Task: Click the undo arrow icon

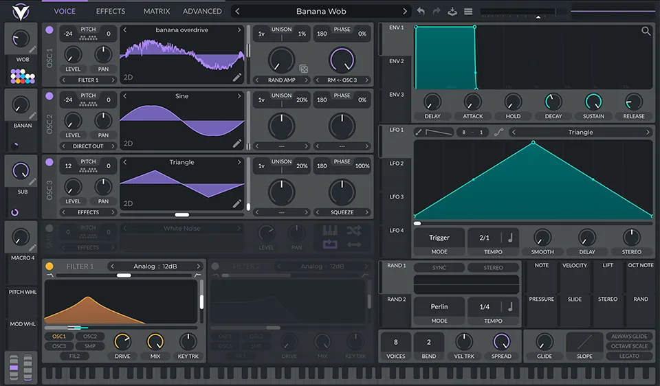Action: 421,12
